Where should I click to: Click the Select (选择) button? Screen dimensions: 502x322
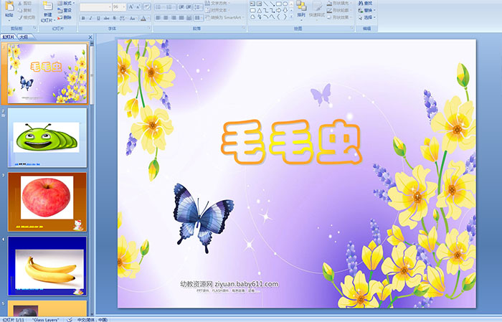coord(367,17)
